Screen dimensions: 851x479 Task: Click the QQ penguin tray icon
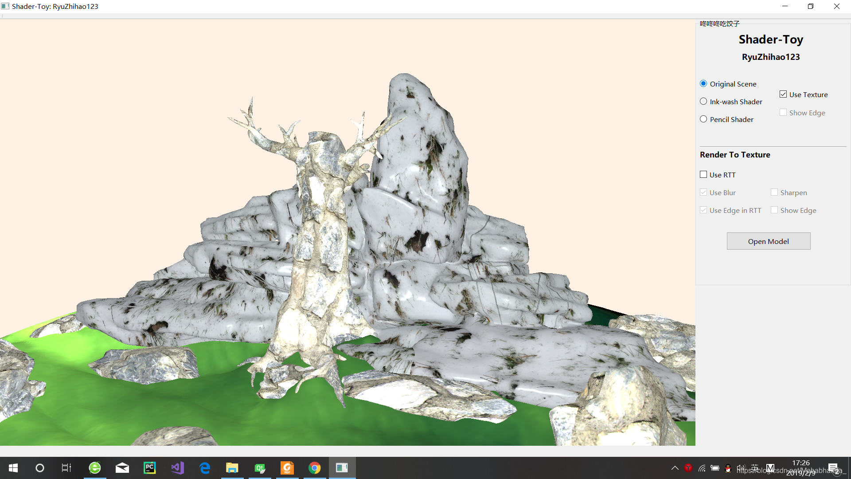coord(728,468)
